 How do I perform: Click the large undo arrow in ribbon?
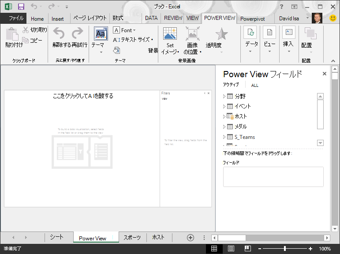click(x=59, y=33)
